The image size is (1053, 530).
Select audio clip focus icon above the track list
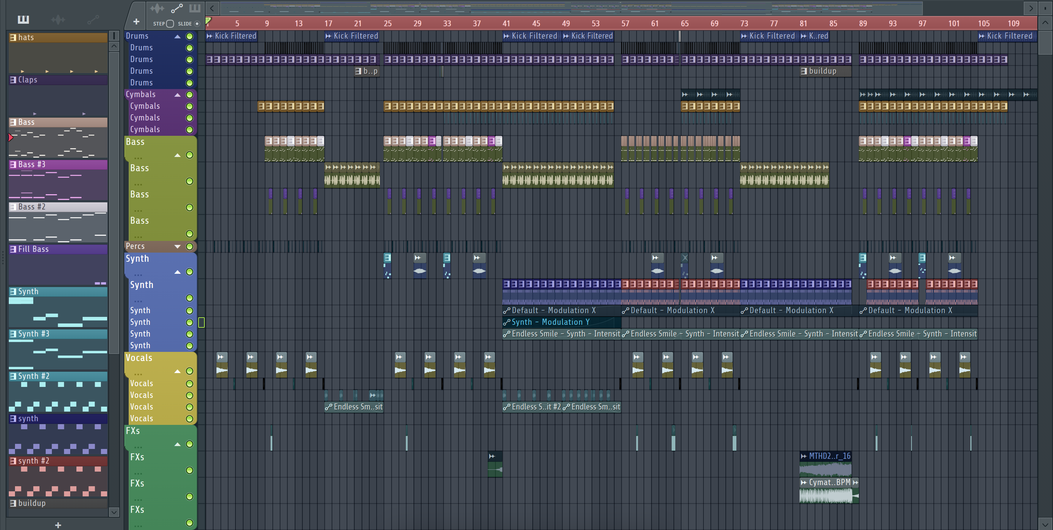point(157,8)
